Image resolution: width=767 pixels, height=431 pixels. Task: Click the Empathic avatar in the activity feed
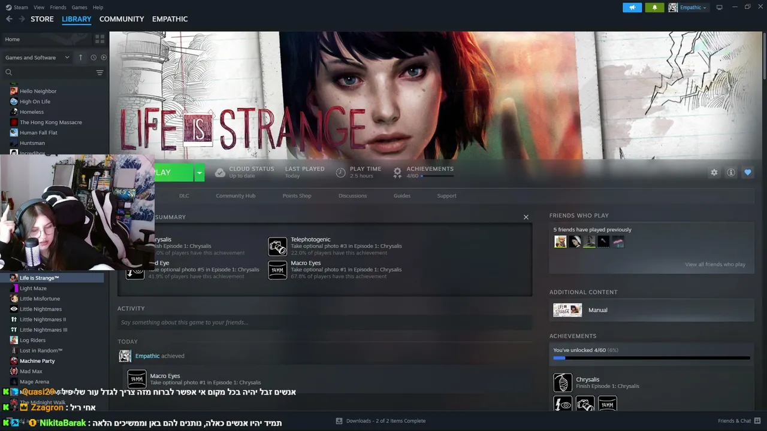(x=125, y=356)
